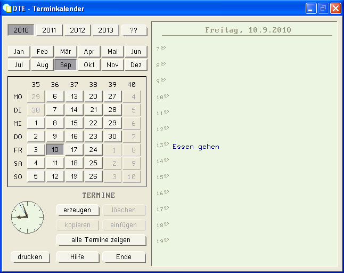The height and width of the screenshot is (273, 344).
Task: Choose the month Jan
Action: coord(19,51)
